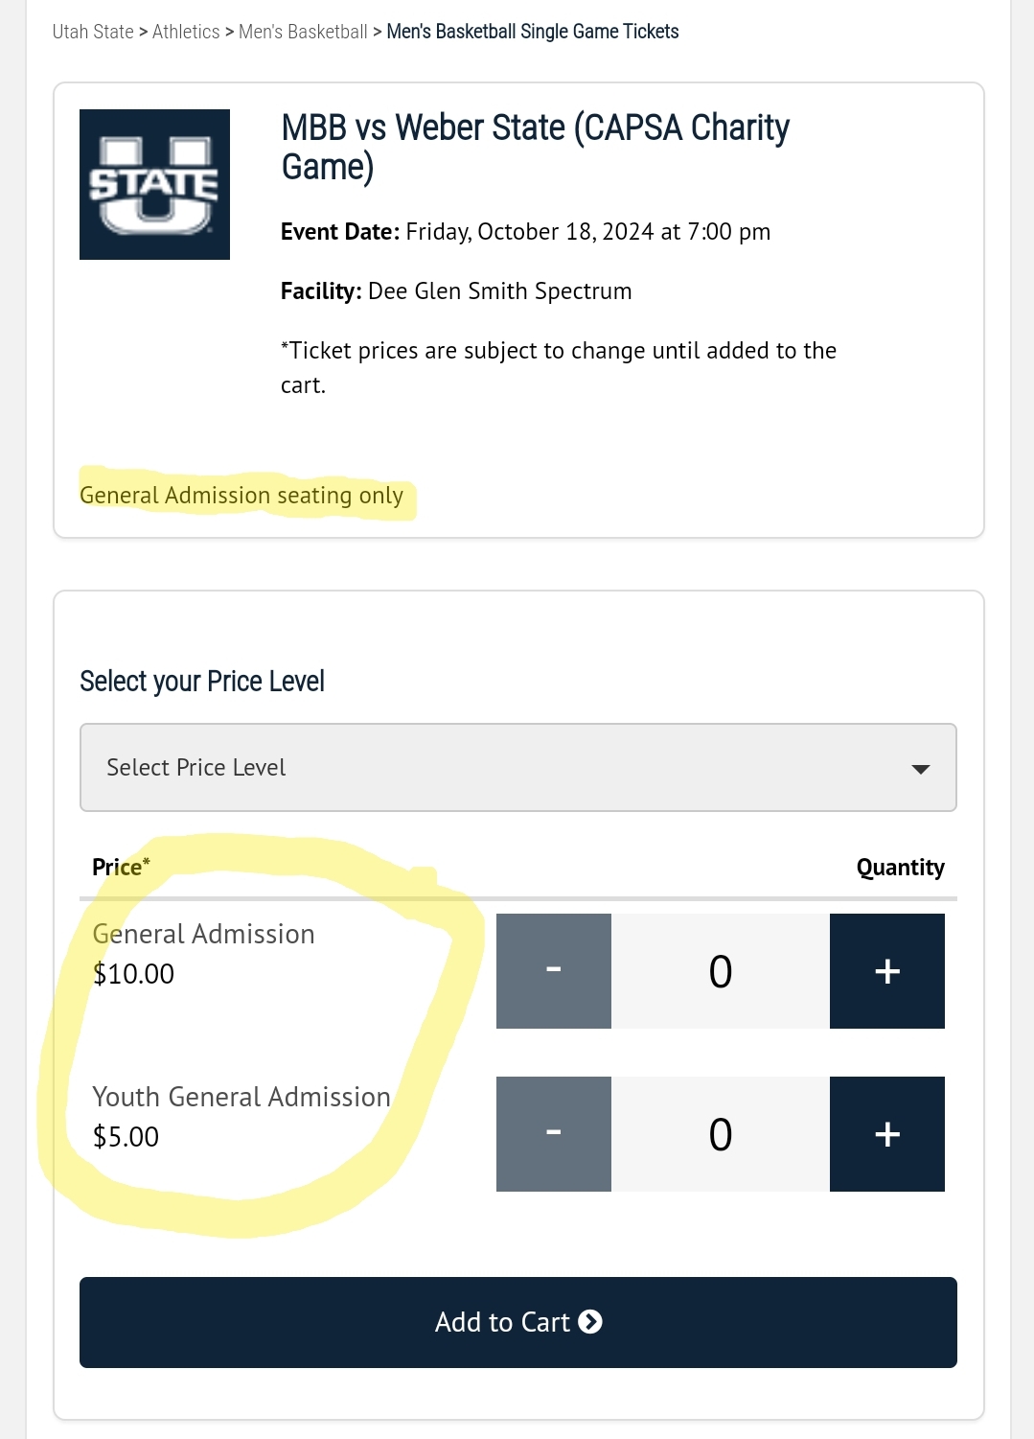Click General Admission seating only note
This screenshot has width=1034, height=1439.
(241, 495)
